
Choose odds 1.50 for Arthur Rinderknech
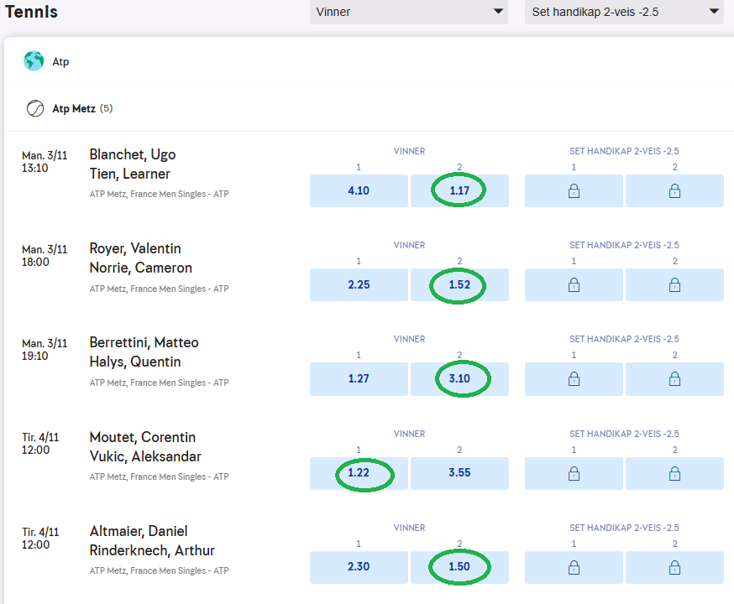[459, 567]
